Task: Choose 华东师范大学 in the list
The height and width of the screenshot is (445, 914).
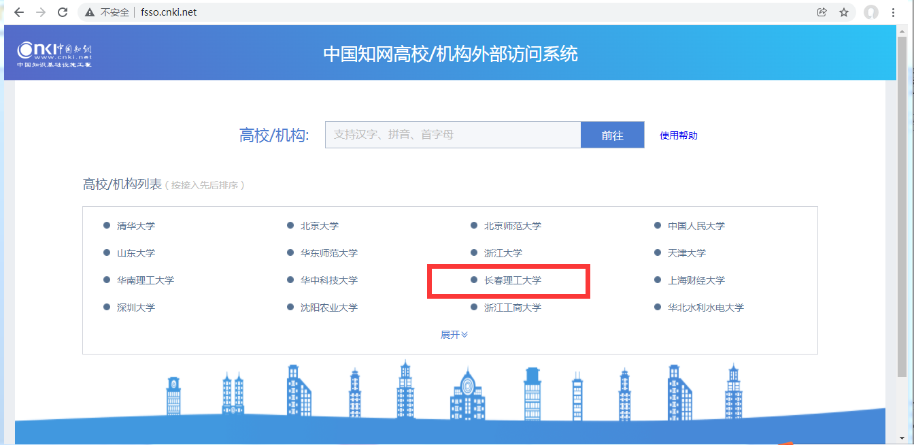Action: click(329, 253)
